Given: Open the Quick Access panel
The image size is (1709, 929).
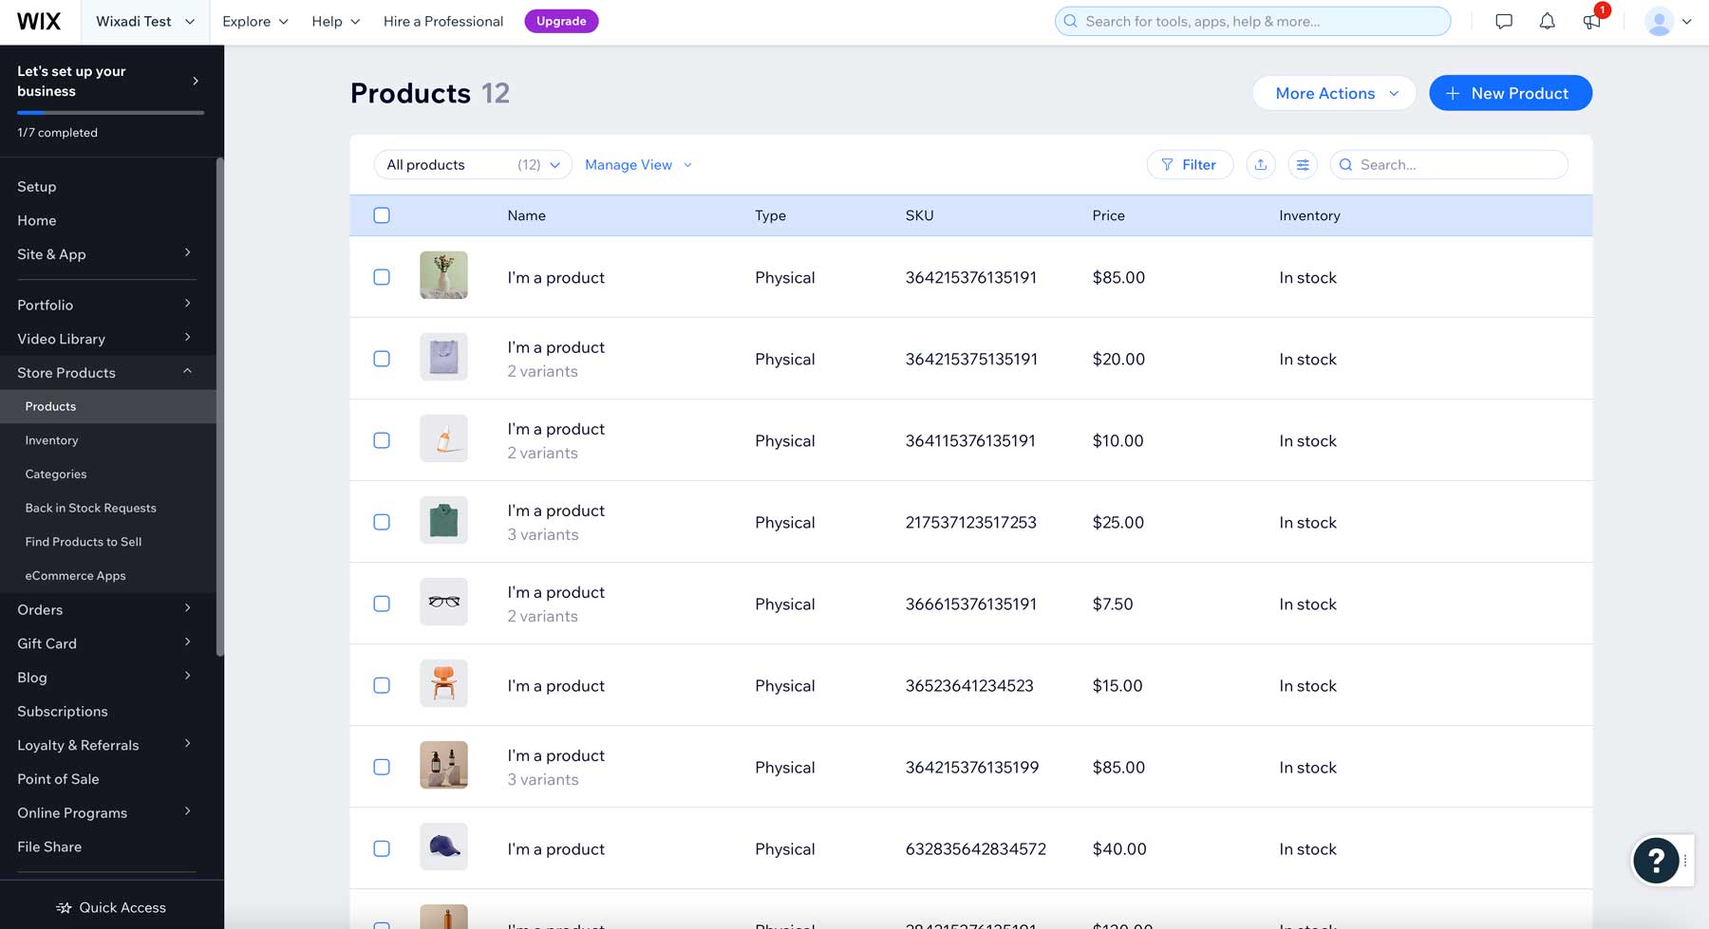Looking at the screenshot, I should coord(111,907).
